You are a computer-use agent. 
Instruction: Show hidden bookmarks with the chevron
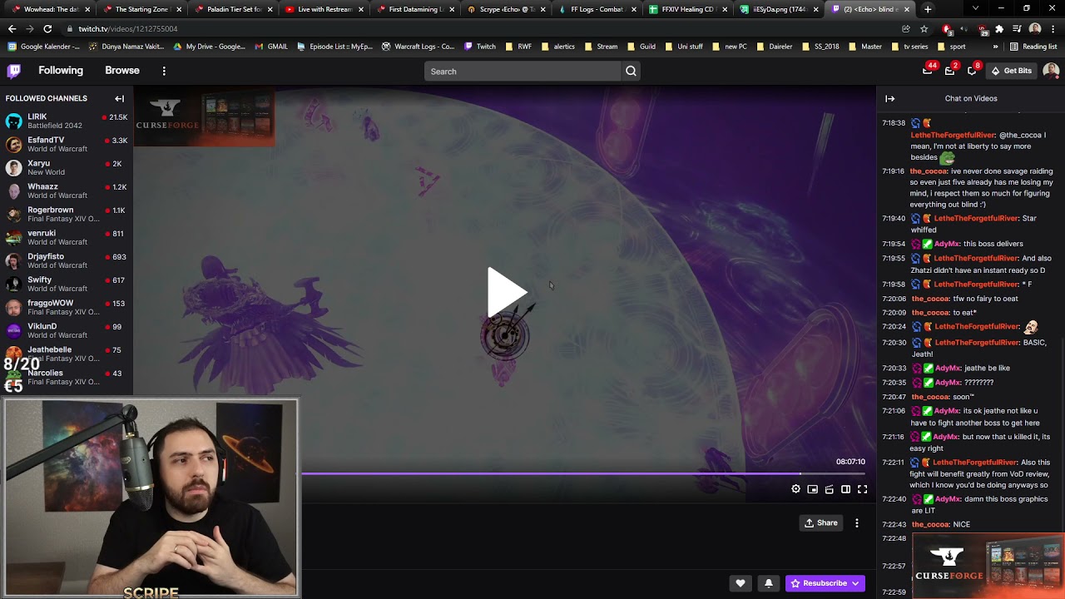click(x=995, y=47)
